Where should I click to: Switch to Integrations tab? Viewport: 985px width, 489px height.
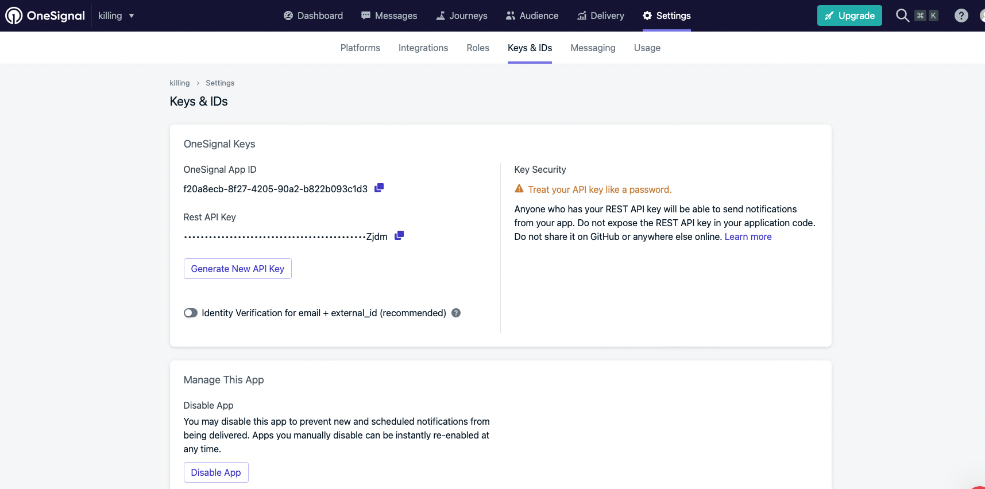[423, 48]
